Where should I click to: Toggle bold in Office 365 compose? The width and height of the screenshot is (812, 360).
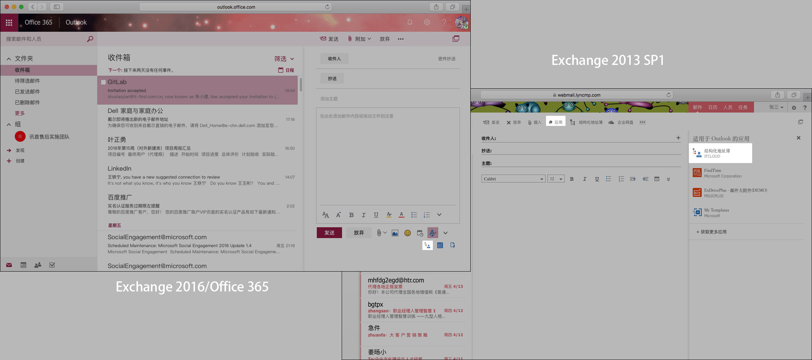point(351,215)
